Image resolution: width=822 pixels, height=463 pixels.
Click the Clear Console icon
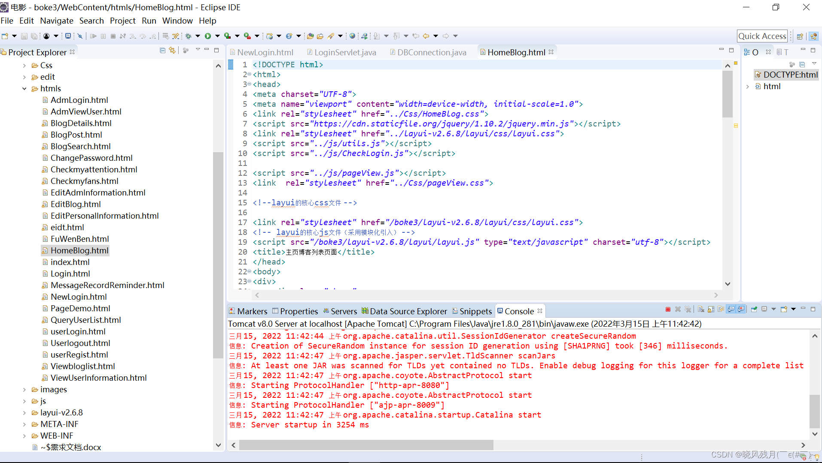[x=701, y=309]
